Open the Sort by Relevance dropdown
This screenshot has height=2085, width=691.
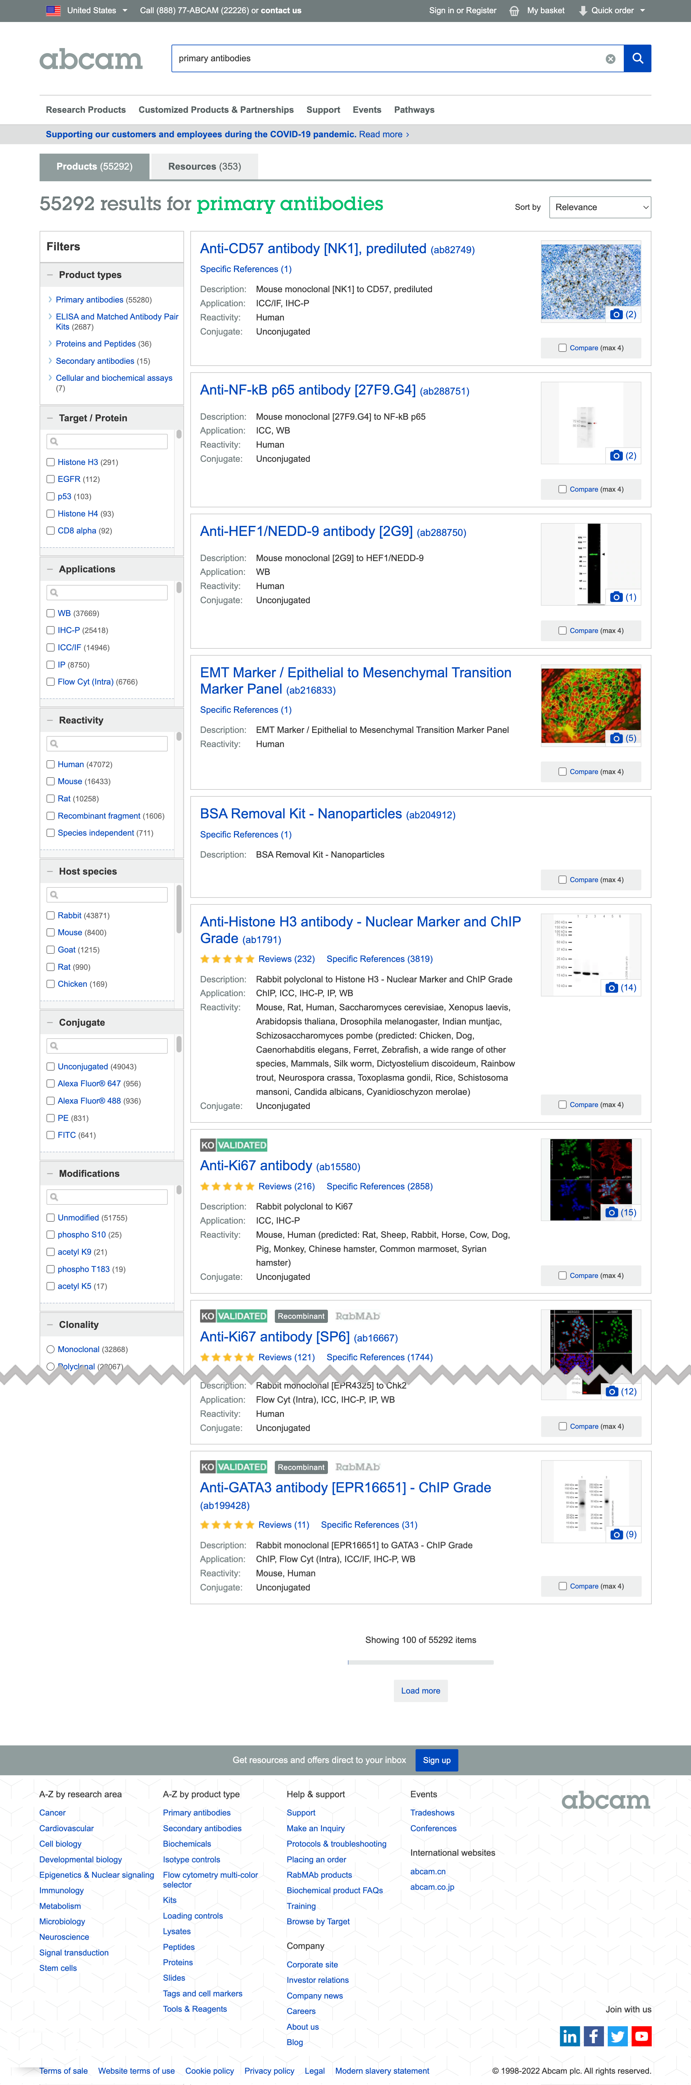(x=600, y=207)
